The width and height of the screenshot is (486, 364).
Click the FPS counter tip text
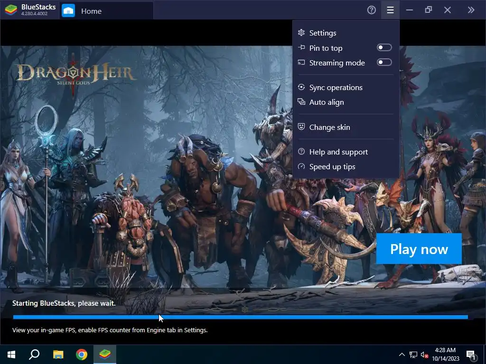110,330
